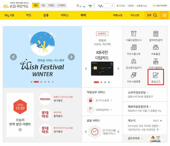The image size is (170, 146).
Task: Click the KB국민 다담카드 card image
Action: coord(102,68)
